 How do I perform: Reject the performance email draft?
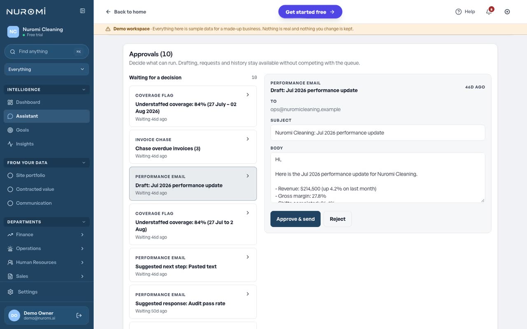(x=338, y=219)
